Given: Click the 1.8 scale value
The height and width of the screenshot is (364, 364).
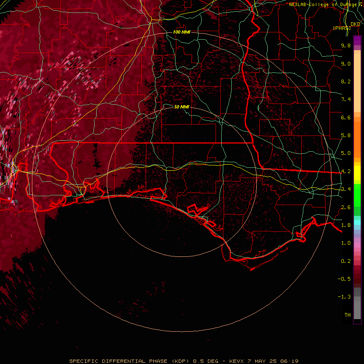Looking at the screenshot, I should pyautogui.click(x=346, y=225).
